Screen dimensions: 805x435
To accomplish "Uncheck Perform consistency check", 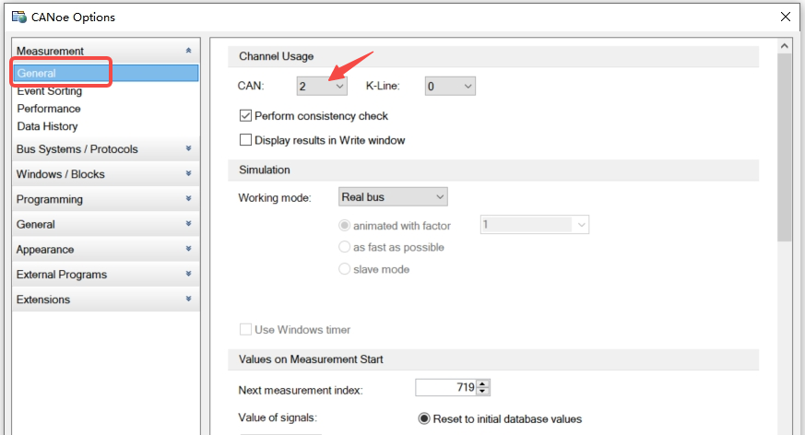I will pos(245,116).
